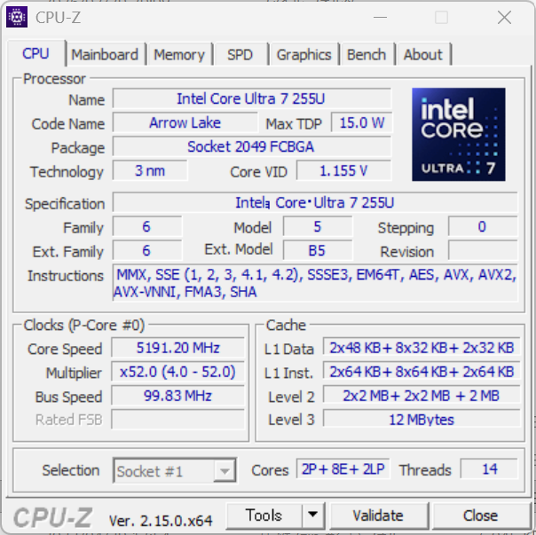Open the Tools dropdown arrow
Viewport: 536px width, 535px height.
point(312,515)
